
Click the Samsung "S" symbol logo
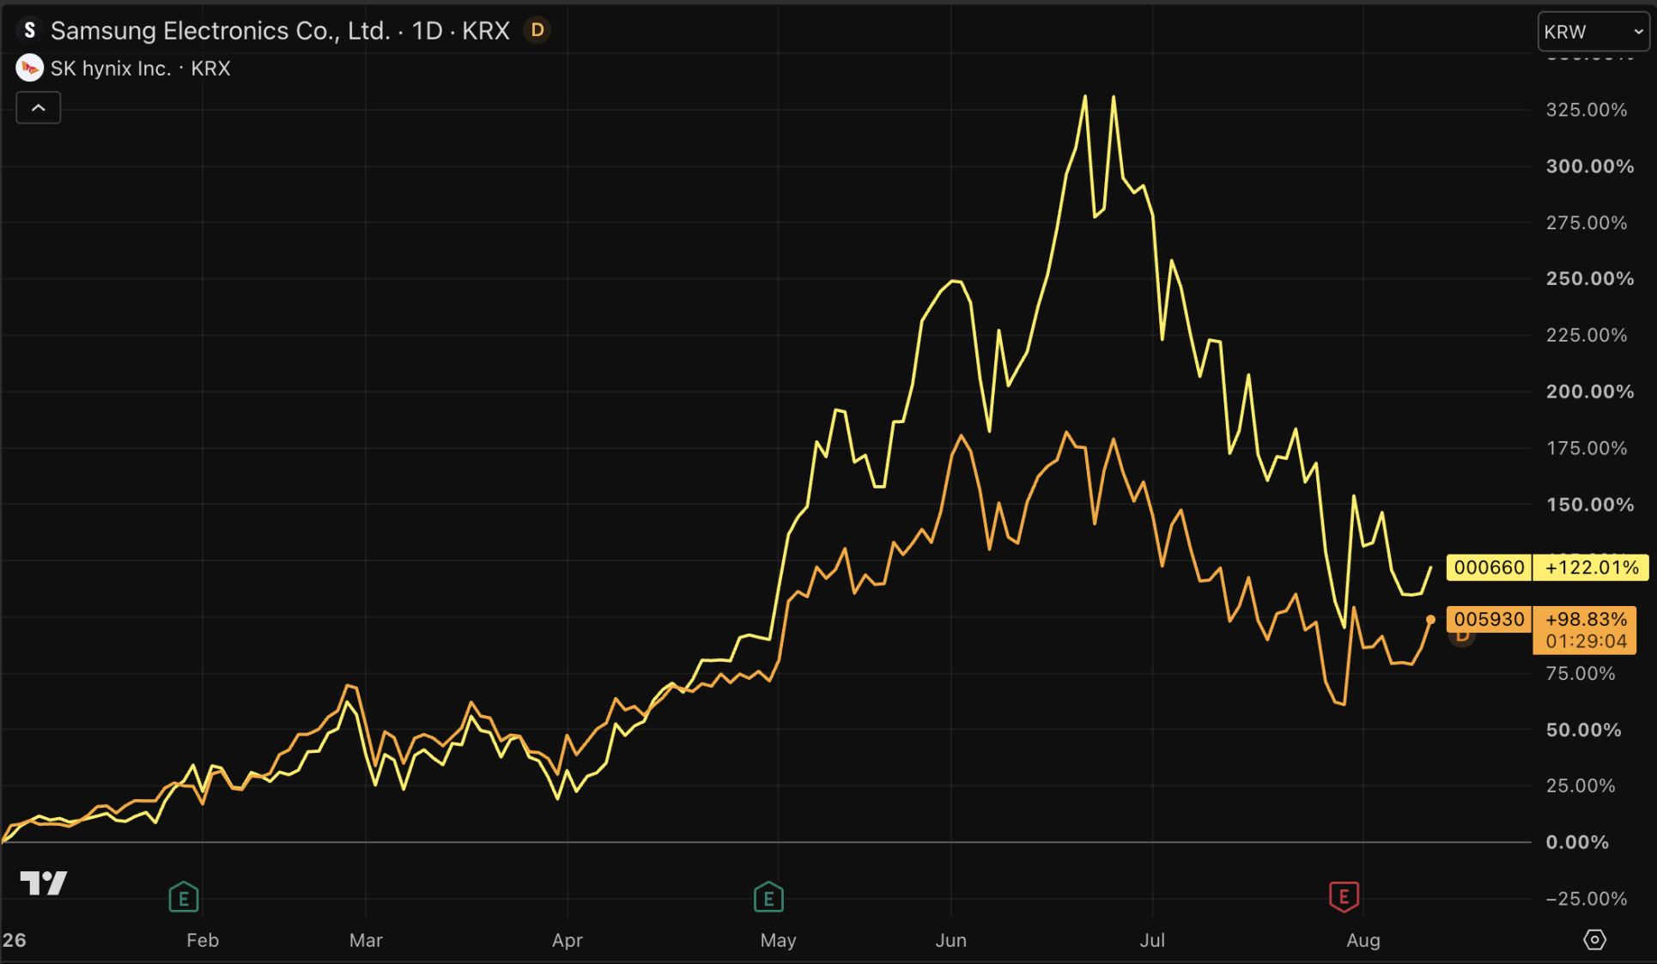[30, 31]
